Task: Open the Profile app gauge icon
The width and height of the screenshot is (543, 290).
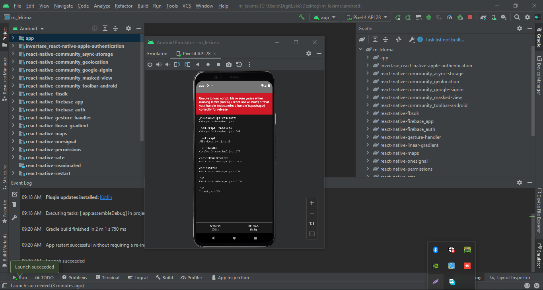Action: point(450,17)
